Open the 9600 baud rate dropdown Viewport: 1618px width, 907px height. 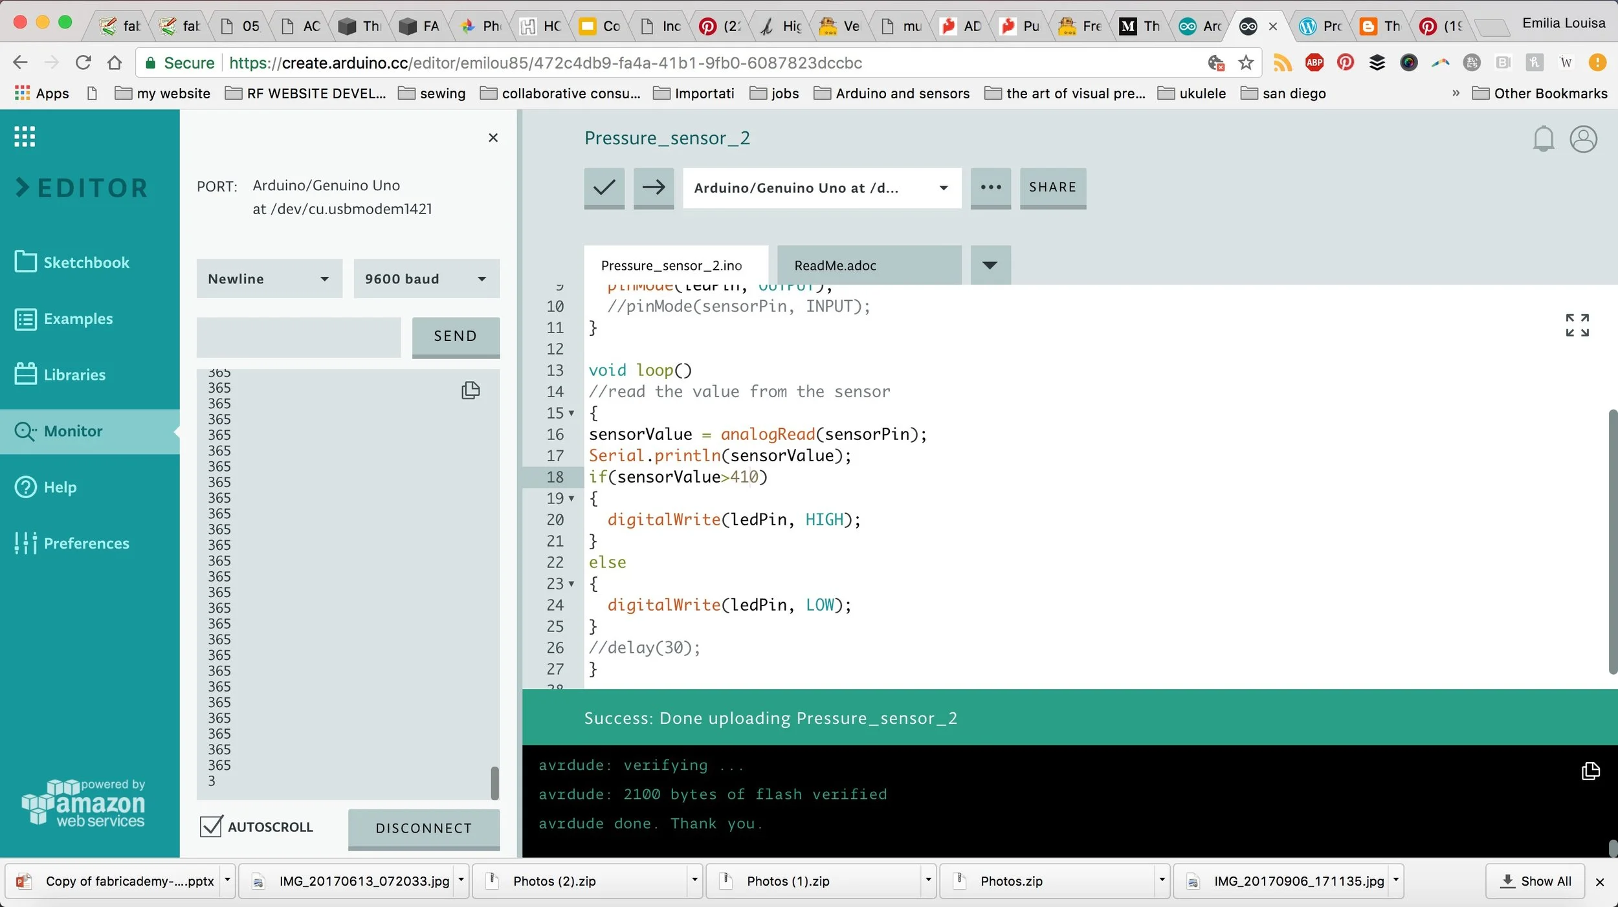(427, 279)
